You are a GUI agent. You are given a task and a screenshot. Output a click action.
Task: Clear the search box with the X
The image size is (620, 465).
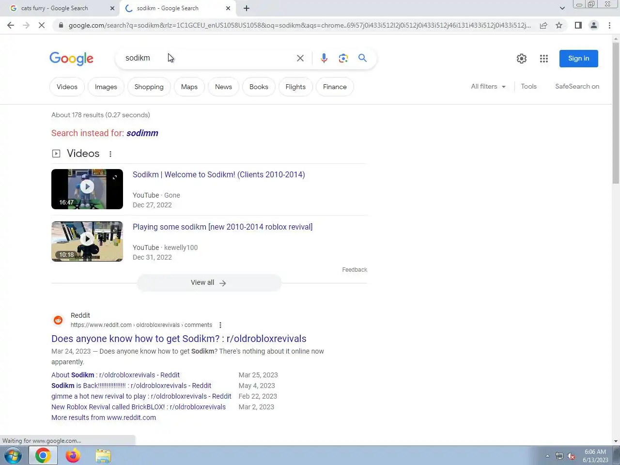pos(300,58)
